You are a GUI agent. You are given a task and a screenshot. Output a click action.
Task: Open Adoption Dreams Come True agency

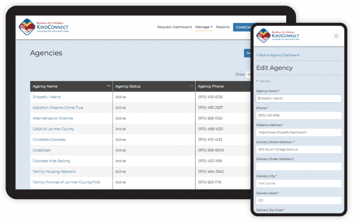[58, 108]
